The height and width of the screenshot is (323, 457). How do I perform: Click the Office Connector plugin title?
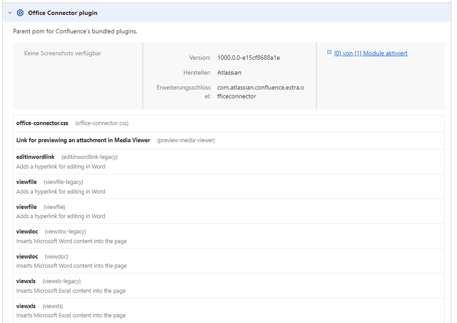(x=63, y=13)
